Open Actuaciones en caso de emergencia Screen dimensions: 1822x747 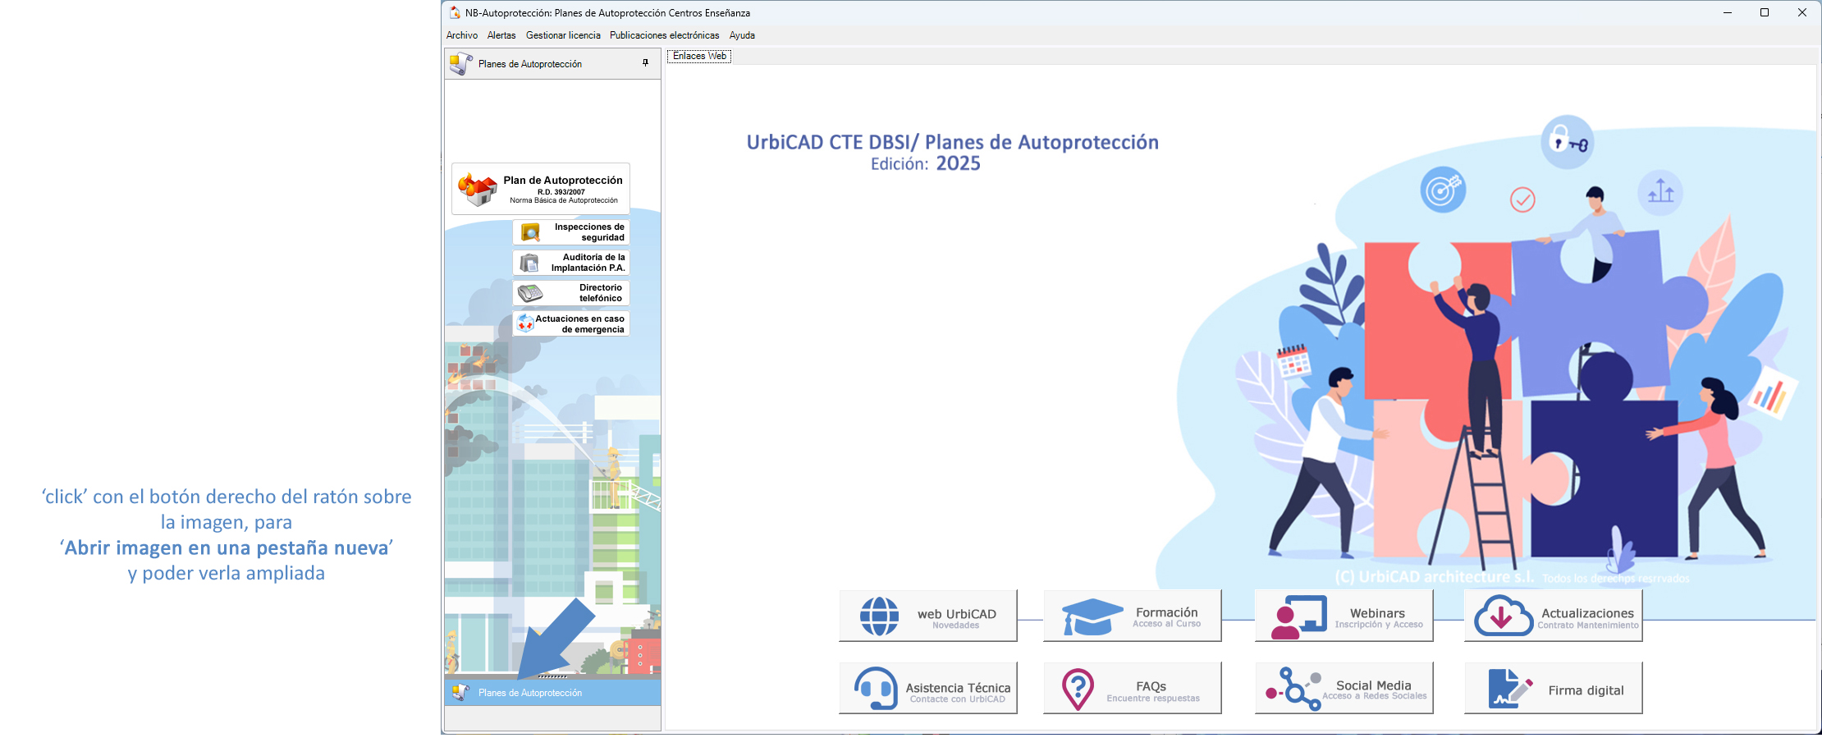click(571, 323)
